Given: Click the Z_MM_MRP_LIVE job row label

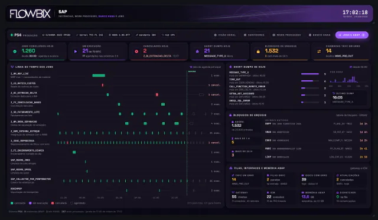Looking at the screenshot, I should tap(19, 74).
